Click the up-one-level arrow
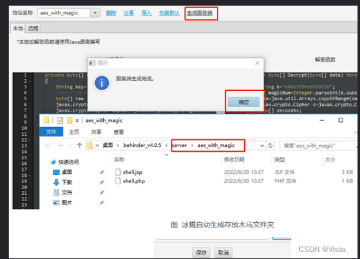 [80, 145]
